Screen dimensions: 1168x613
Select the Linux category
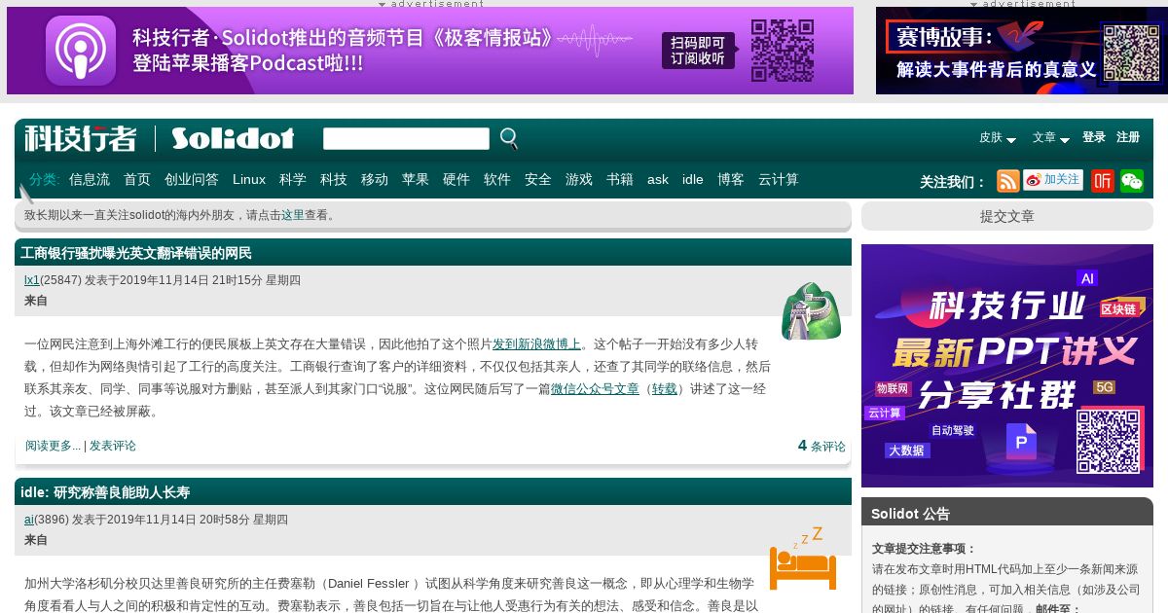pos(249,180)
